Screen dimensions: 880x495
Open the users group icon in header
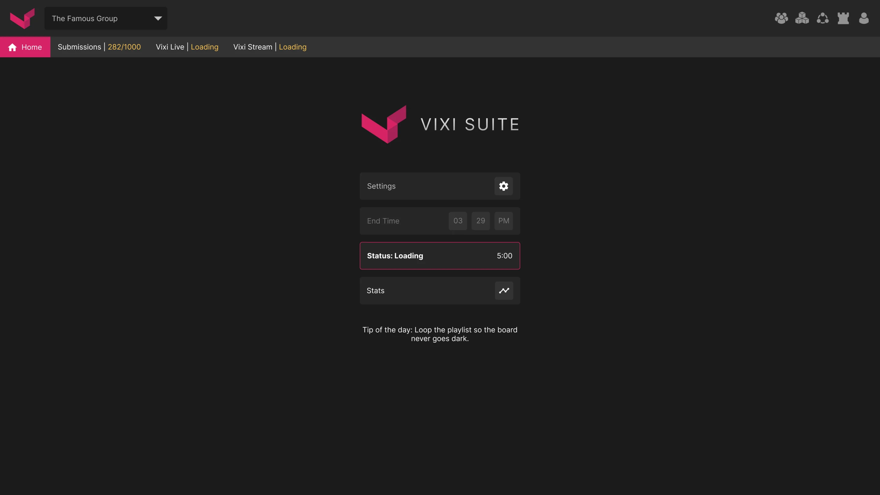(x=781, y=18)
